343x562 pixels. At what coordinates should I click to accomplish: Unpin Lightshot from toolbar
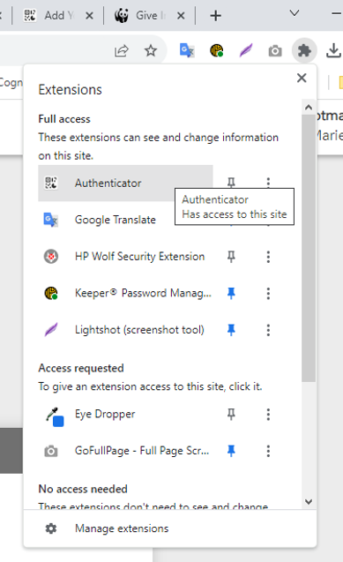231,330
